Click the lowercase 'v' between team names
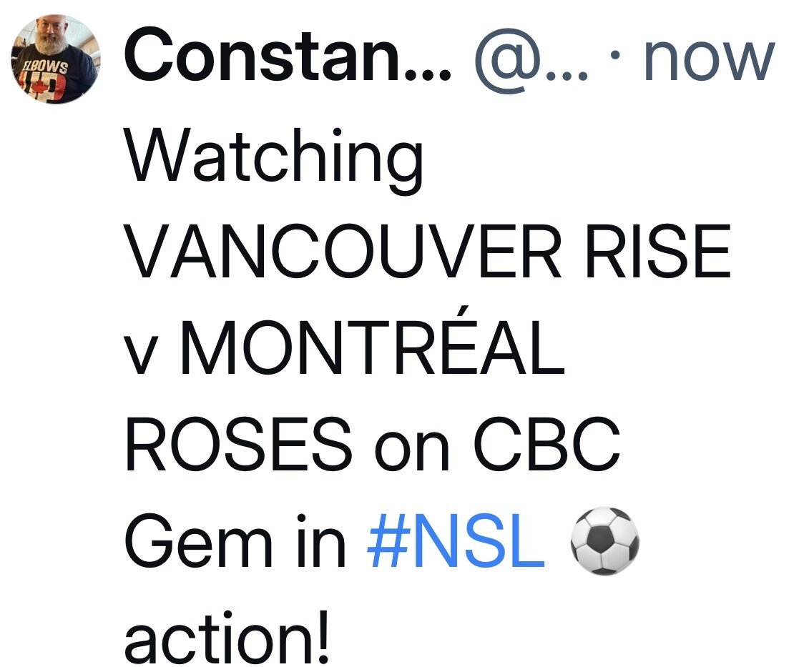This screenshot has height=667, width=809. pos(139,356)
